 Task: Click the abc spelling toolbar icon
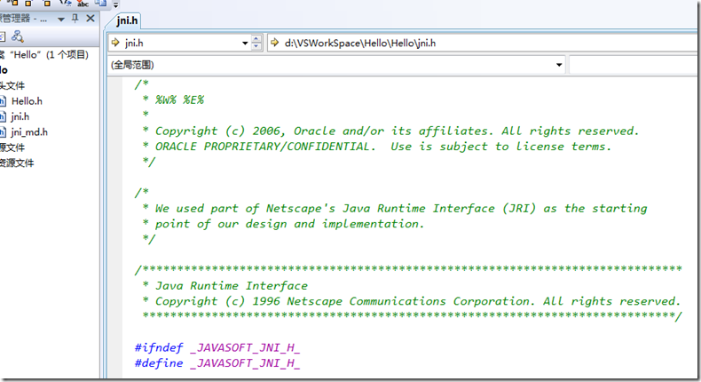pyautogui.click(x=83, y=4)
